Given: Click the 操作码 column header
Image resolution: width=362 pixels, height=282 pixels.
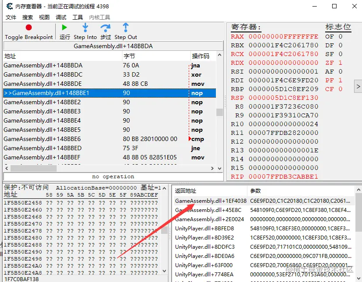Looking at the screenshot, I should pos(203,56).
